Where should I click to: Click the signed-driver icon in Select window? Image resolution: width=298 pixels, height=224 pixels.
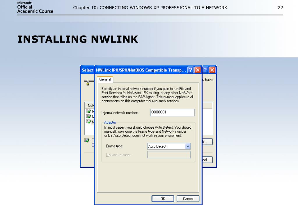87,140
